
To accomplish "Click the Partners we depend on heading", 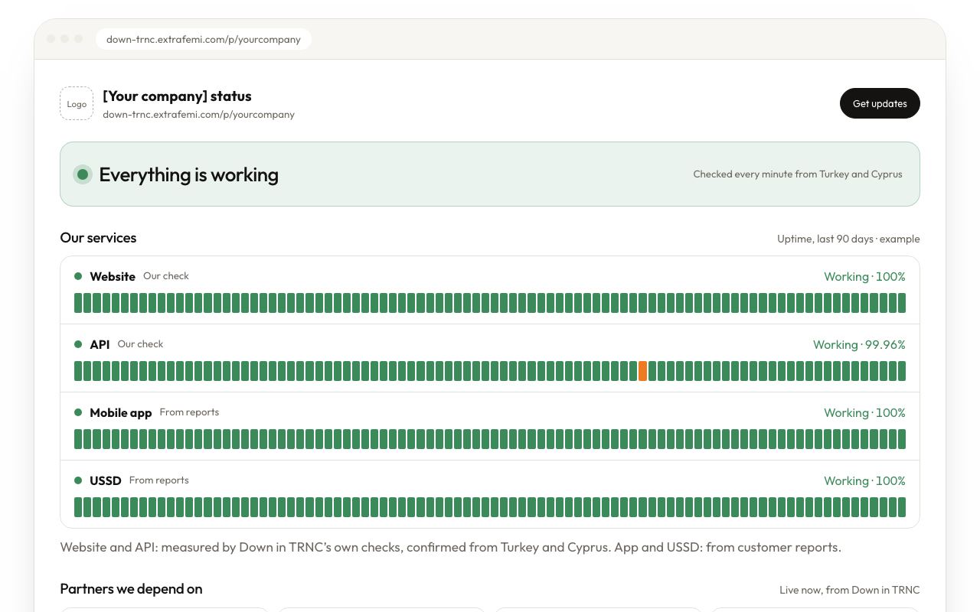I will click(131, 589).
